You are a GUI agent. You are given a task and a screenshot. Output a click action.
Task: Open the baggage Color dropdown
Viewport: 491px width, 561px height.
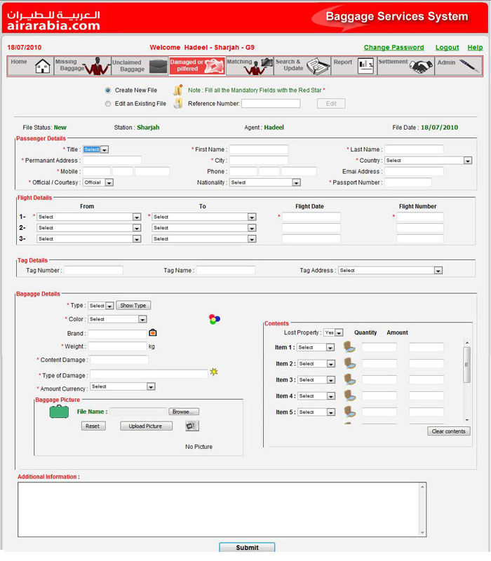tap(117, 319)
